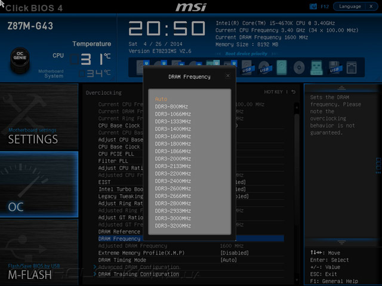
Task: Click the side panel switch icon at right edge
Action: point(378,166)
